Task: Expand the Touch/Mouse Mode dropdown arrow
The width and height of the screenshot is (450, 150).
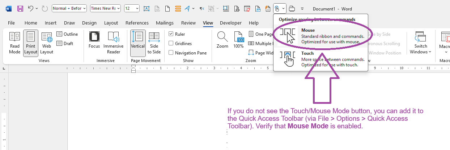Action: tap(283, 8)
